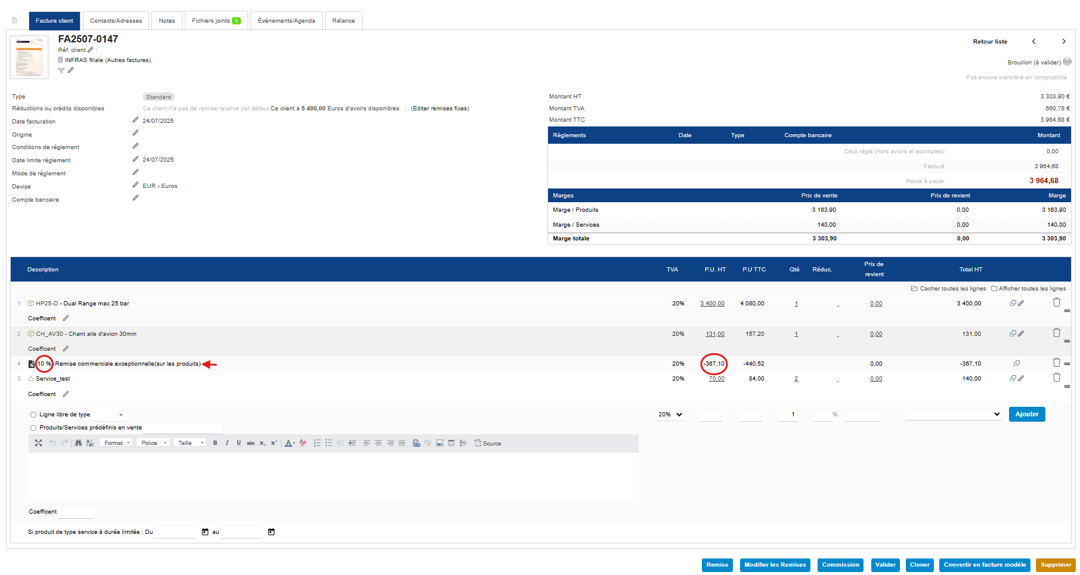Open the text color picker in editor
This screenshot has width=1080, height=575.
click(289, 443)
